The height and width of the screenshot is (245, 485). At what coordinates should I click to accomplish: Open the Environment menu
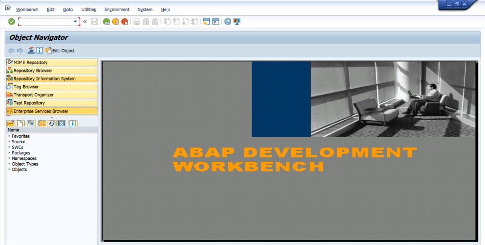click(117, 9)
